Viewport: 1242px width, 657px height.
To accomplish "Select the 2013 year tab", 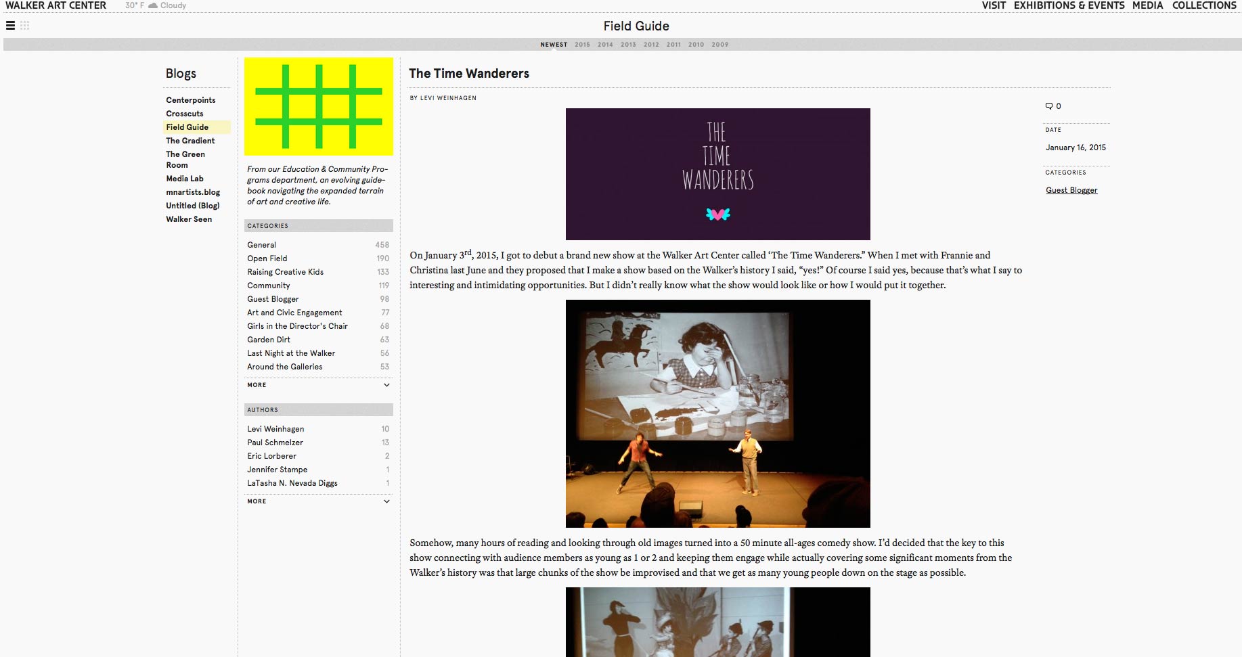I will coord(628,45).
